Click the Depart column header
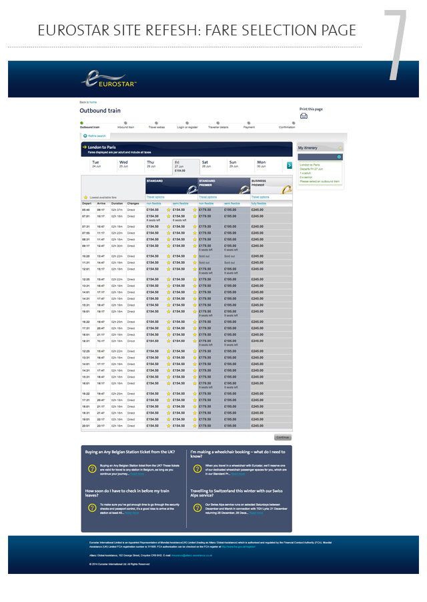 87,204
